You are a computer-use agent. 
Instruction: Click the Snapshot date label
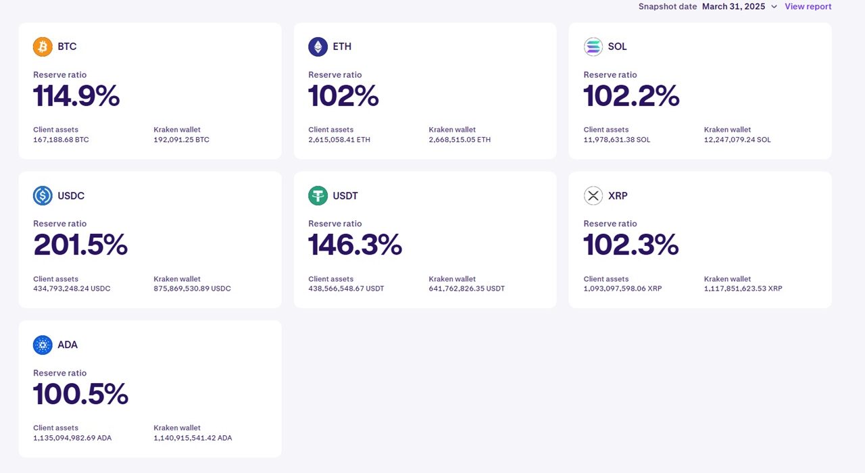[668, 7]
